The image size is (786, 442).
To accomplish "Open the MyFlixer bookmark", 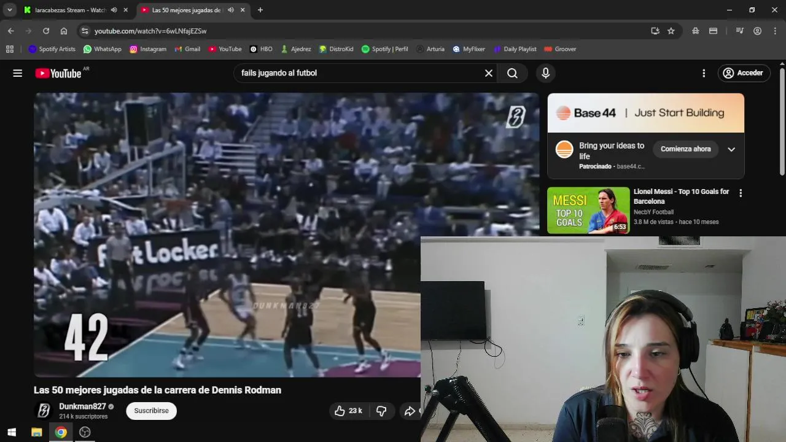I will (469, 49).
